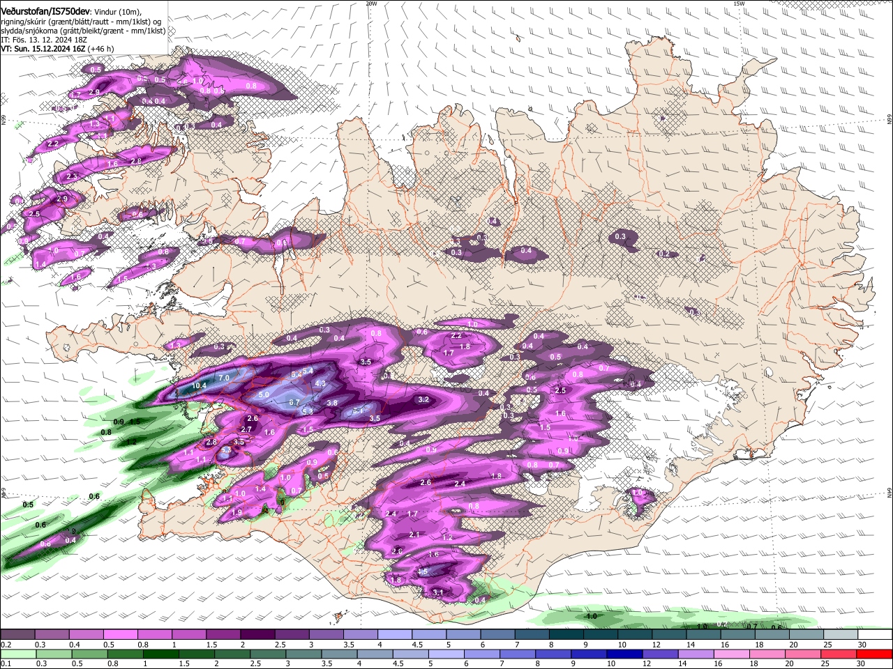Image resolution: width=893 pixels, height=669 pixels.
Task: Click the 3.2 snowfall value on the map
Action: click(423, 399)
